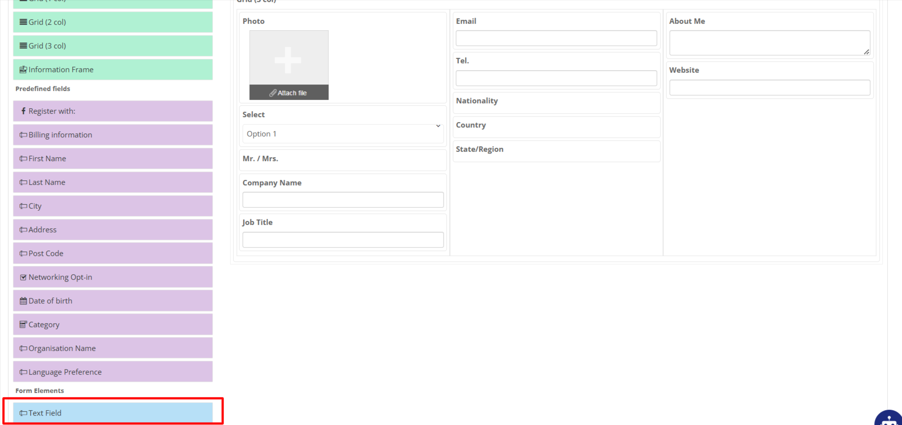
Task: Click the calendar icon for Date of birth
Action: click(23, 301)
